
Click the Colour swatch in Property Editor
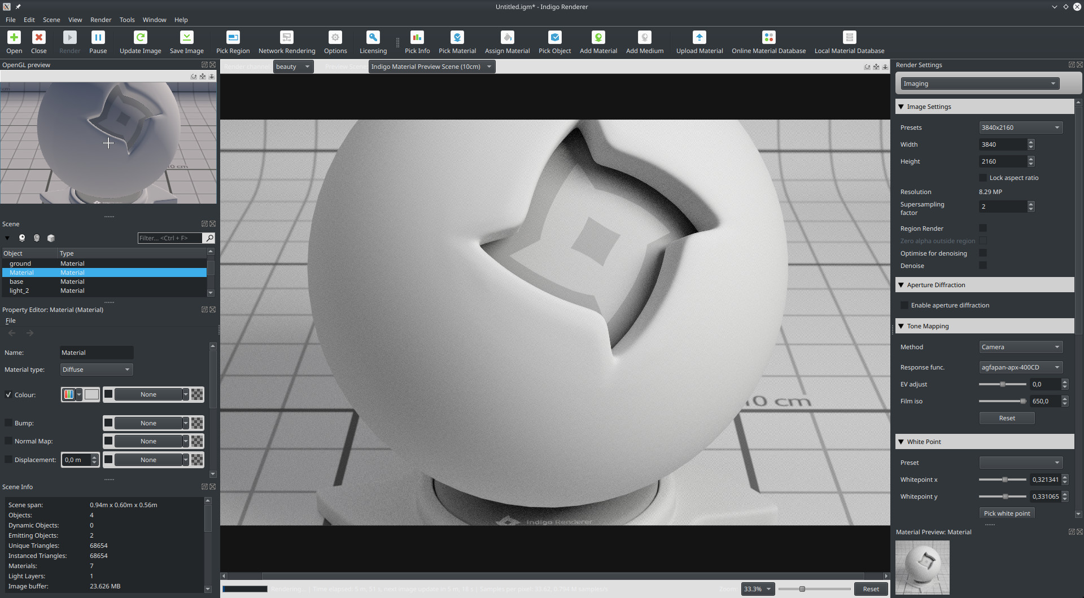click(91, 394)
